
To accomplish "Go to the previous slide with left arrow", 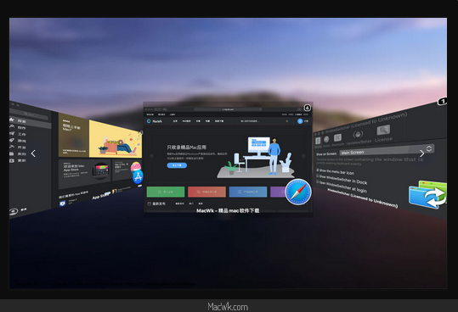I will click(x=33, y=153).
